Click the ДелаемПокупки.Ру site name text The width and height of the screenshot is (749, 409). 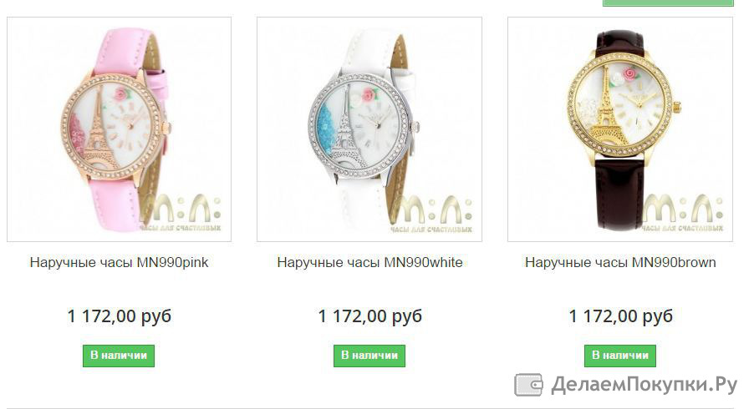point(645,384)
